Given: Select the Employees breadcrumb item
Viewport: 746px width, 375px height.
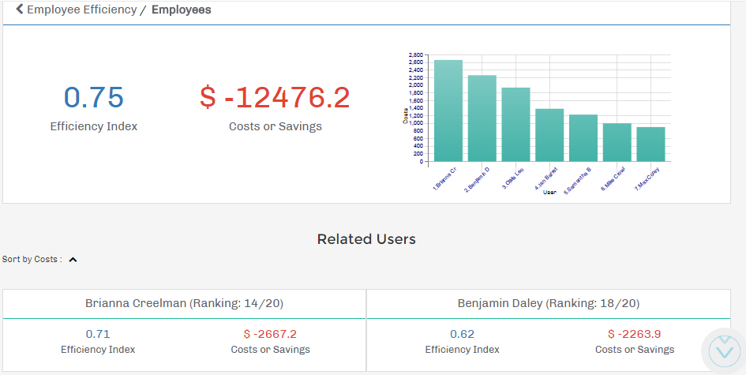Looking at the screenshot, I should [181, 10].
